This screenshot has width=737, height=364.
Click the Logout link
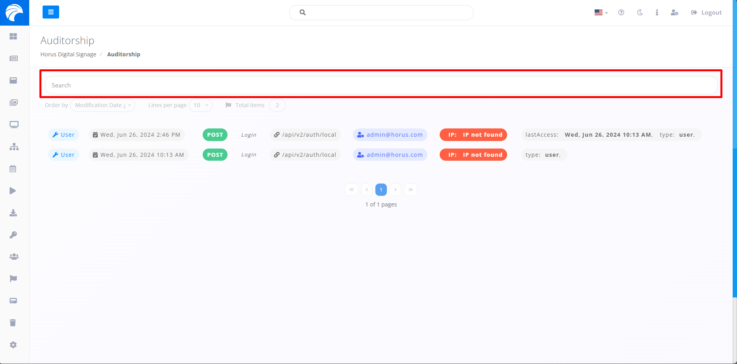[x=707, y=13]
